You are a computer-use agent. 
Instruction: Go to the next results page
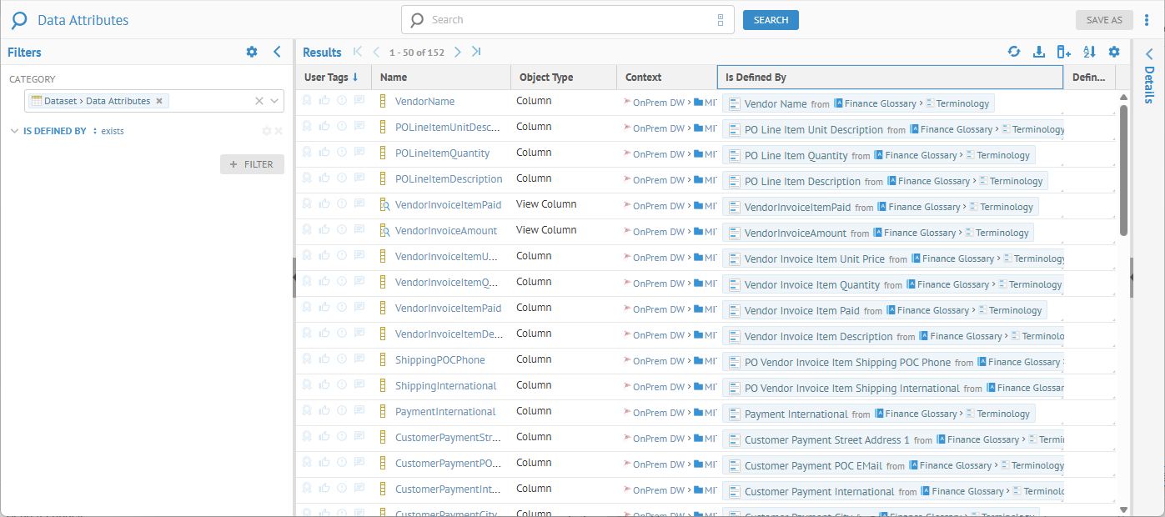457,52
